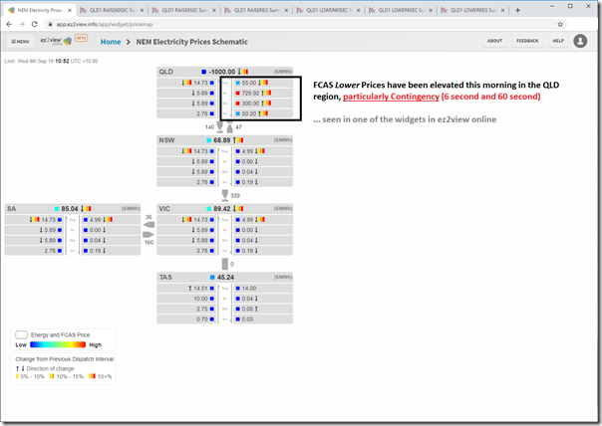The width and height of the screenshot is (602, 426).
Task: Switch to the QLD1 LOWERREG tab
Action: pos(472,10)
